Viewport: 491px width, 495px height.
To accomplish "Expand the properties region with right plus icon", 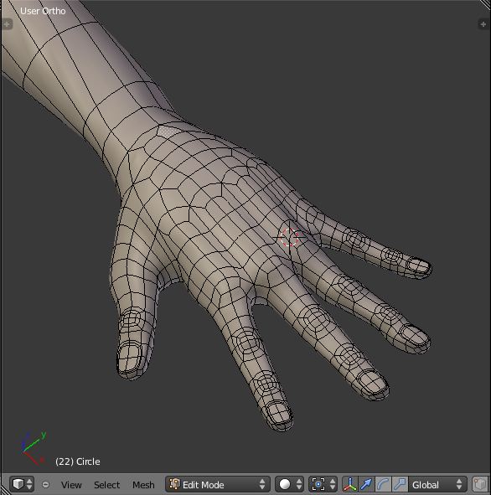I will [x=483, y=24].
